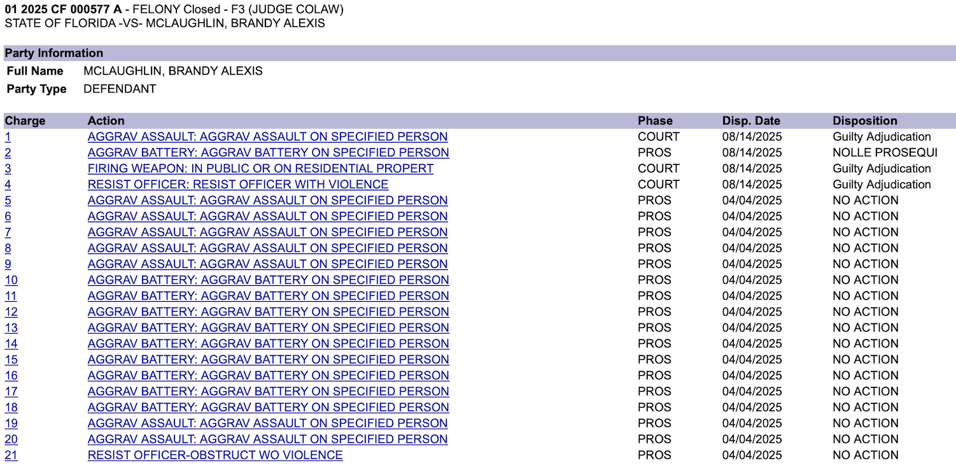Click charge number 5 link
Screen dimensions: 956x474
pyautogui.click(x=8, y=201)
